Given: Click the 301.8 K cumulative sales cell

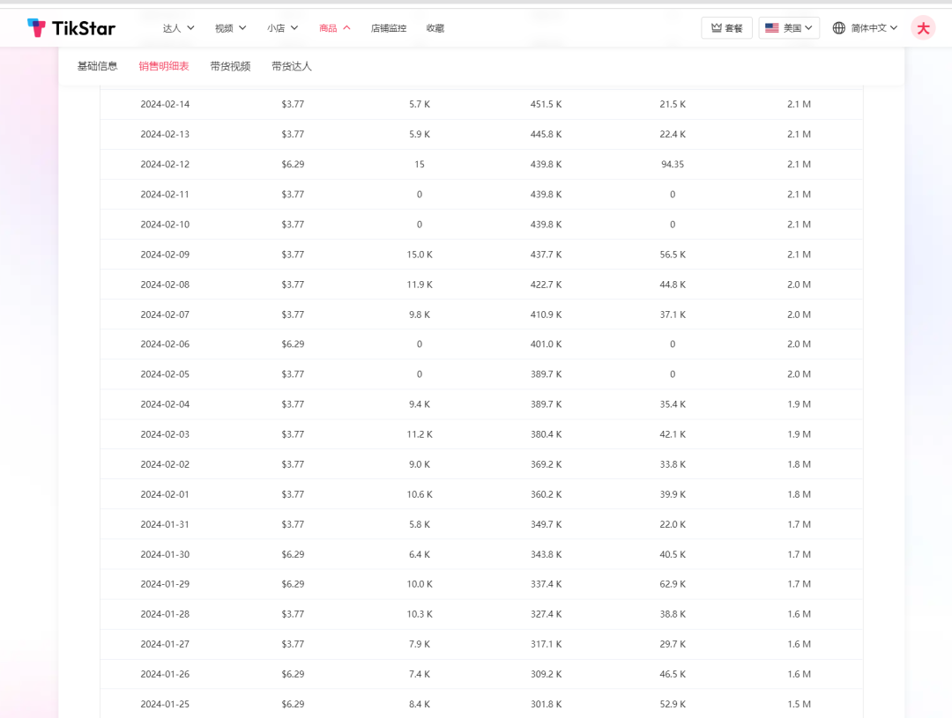Looking at the screenshot, I should [x=546, y=704].
